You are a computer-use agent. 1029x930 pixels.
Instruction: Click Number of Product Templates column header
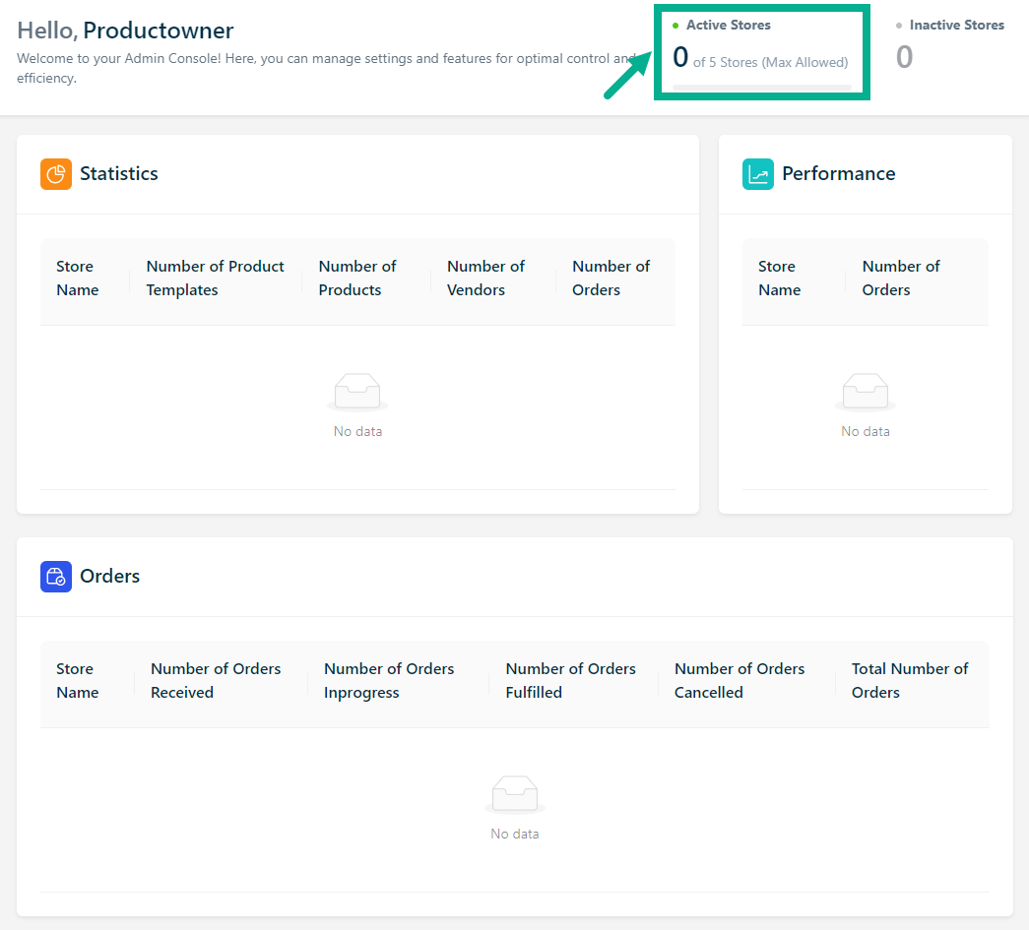[x=215, y=279]
